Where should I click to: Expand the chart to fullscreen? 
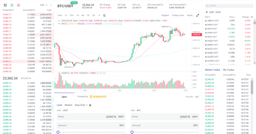(197, 15)
